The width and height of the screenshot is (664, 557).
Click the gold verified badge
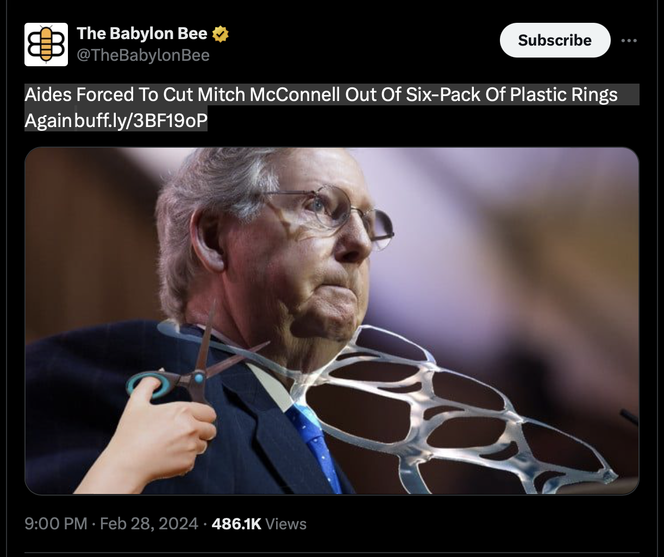tap(220, 34)
